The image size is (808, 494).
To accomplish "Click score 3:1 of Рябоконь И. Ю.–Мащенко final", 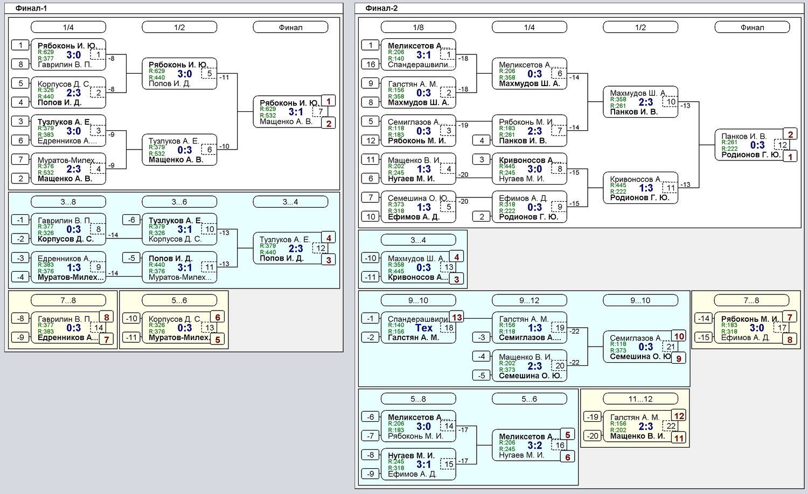I will (x=296, y=112).
